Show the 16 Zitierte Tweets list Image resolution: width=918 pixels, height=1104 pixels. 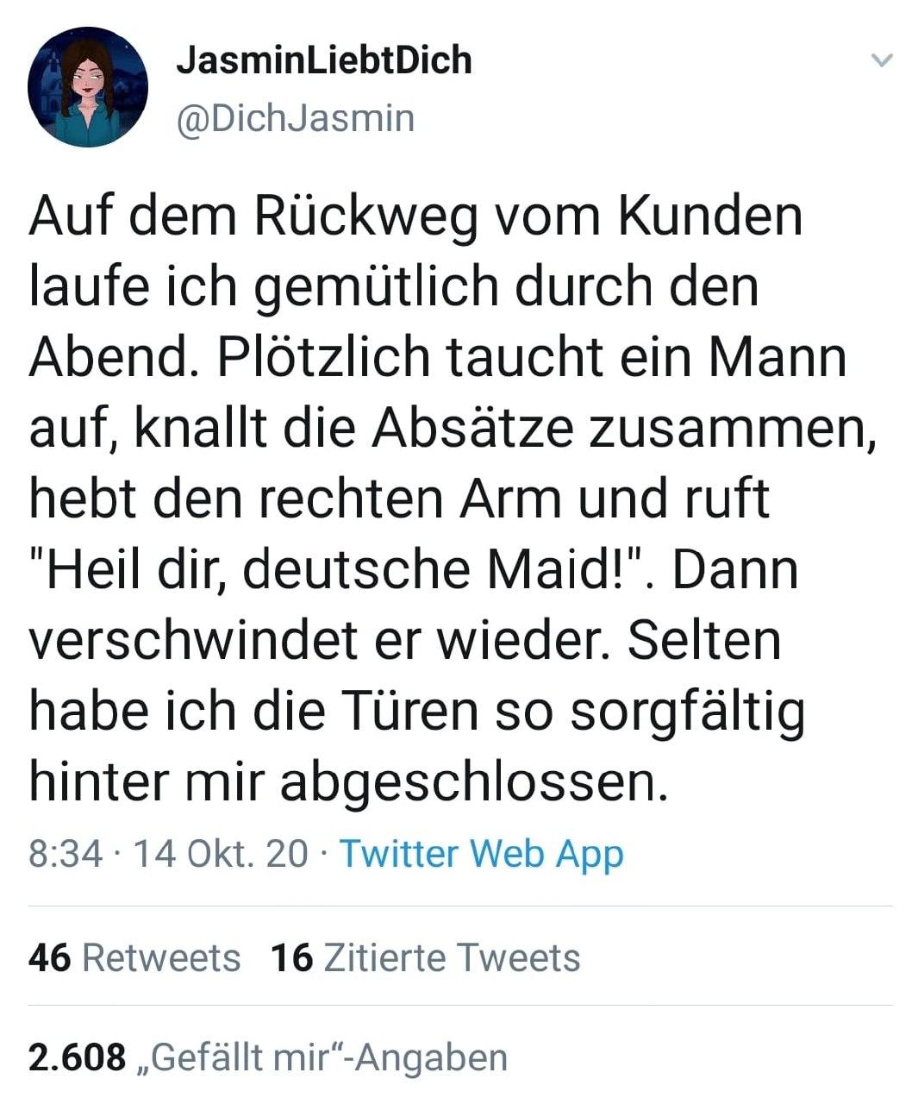(426, 958)
